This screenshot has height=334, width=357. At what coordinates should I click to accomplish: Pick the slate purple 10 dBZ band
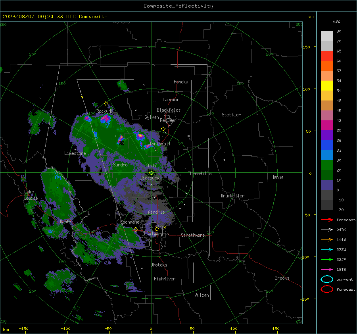pyautogui.click(x=327, y=185)
